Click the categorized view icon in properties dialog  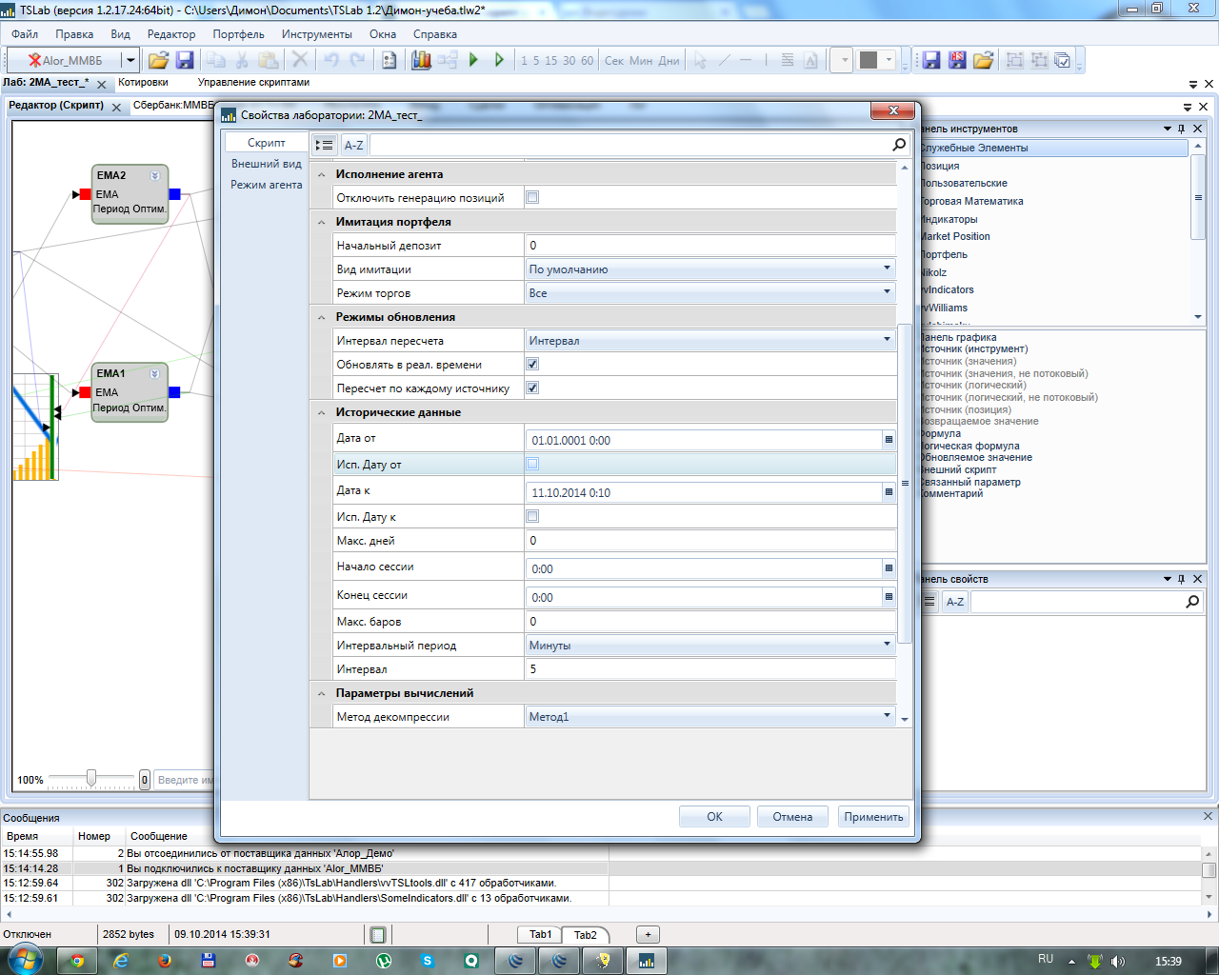point(325,145)
